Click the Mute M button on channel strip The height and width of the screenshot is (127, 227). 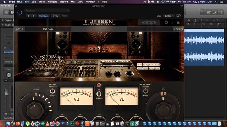6,114
